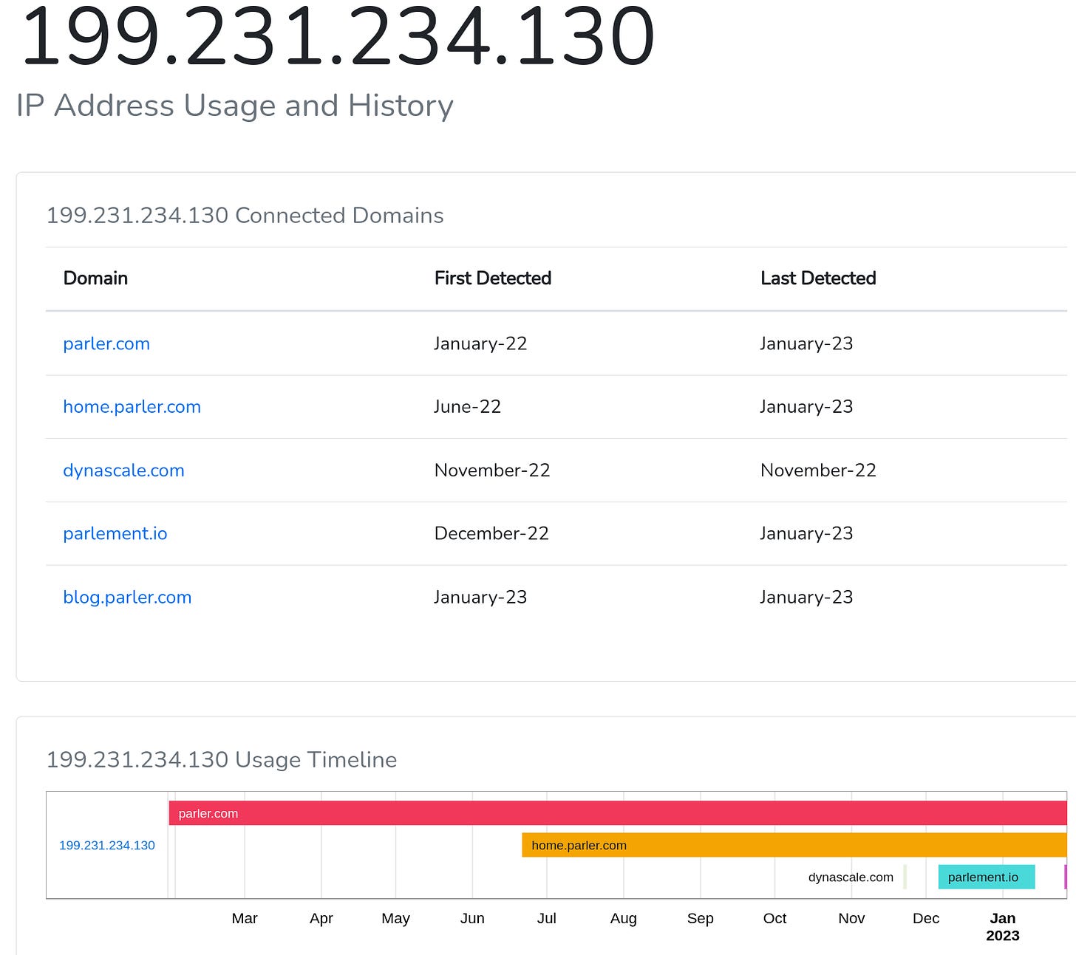
Task: Click the First Detected column header
Action: pos(493,278)
